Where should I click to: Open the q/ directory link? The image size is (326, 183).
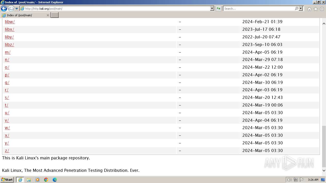tap(7, 82)
